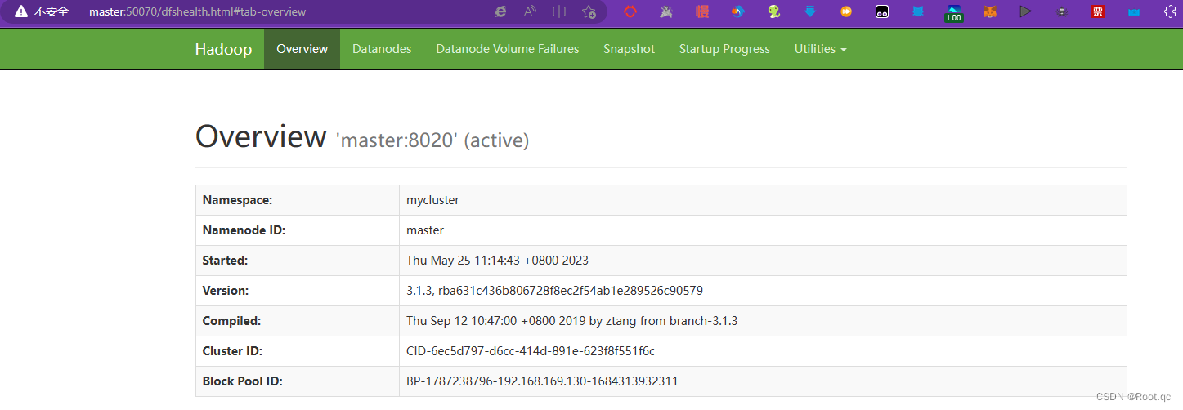Screen dimensions: 1183x410
Task: Click the blue-orange bird extension icon
Action: pyautogui.click(x=738, y=11)
